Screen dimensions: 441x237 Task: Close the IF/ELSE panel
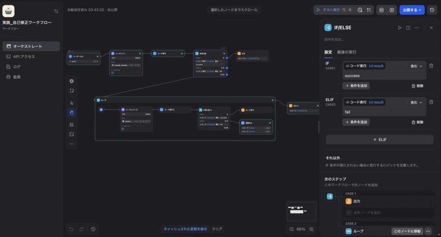click(431, 28)
